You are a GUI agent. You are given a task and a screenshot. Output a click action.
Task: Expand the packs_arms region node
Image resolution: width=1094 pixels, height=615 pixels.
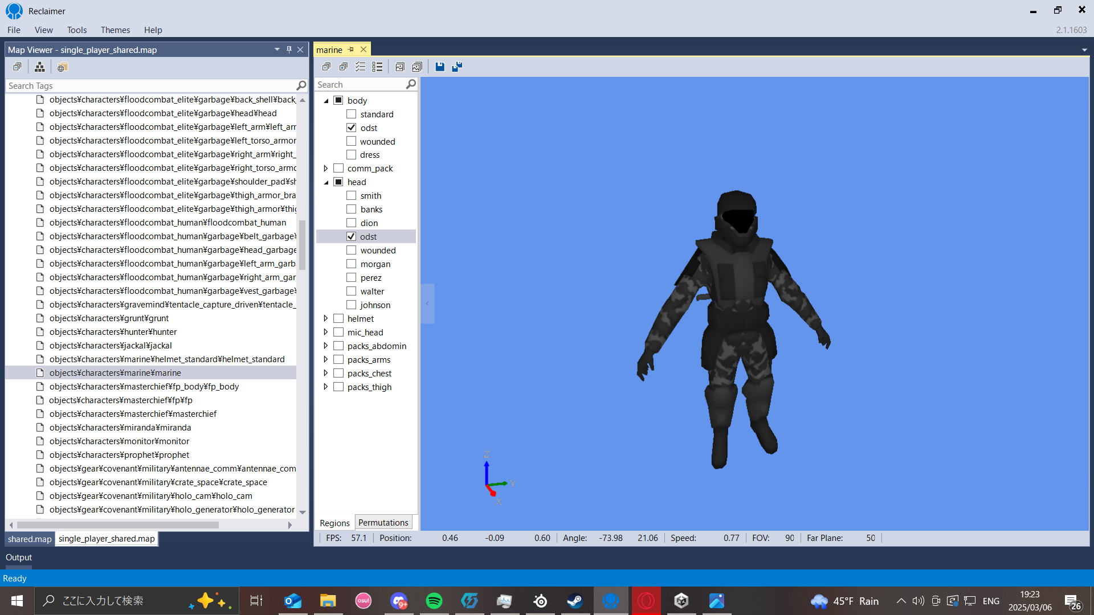click(x=326, y=360)
